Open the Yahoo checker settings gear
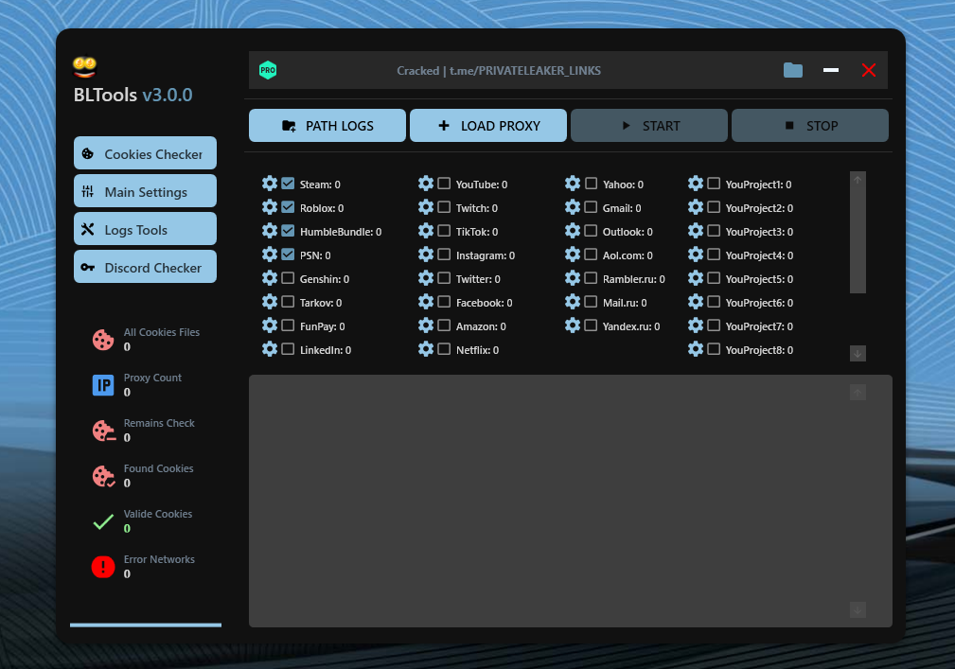 click(x=573, y=184)
